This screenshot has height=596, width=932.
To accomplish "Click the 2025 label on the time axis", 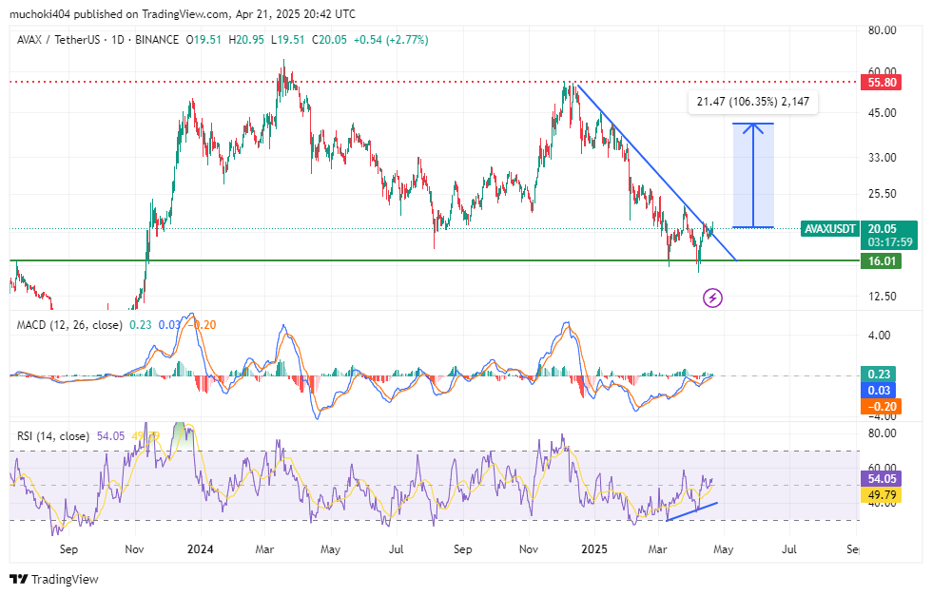I will point(594,549).
